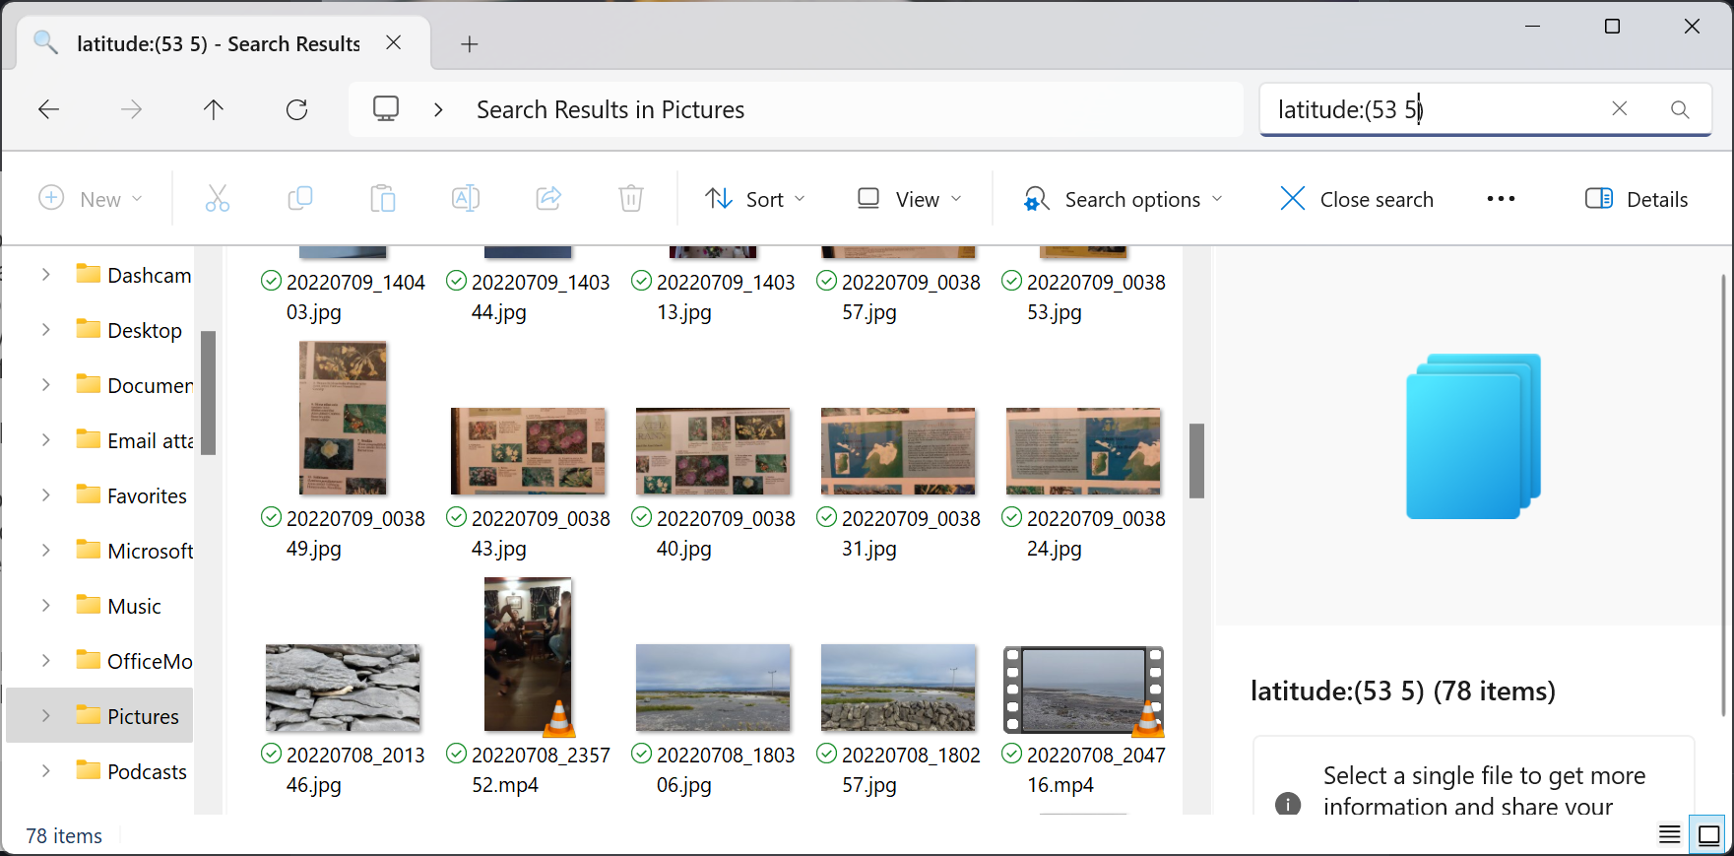Select video 20220708_235752.mp4
Viewport: 1734px width, 856px height.
(x=528, y=656)
